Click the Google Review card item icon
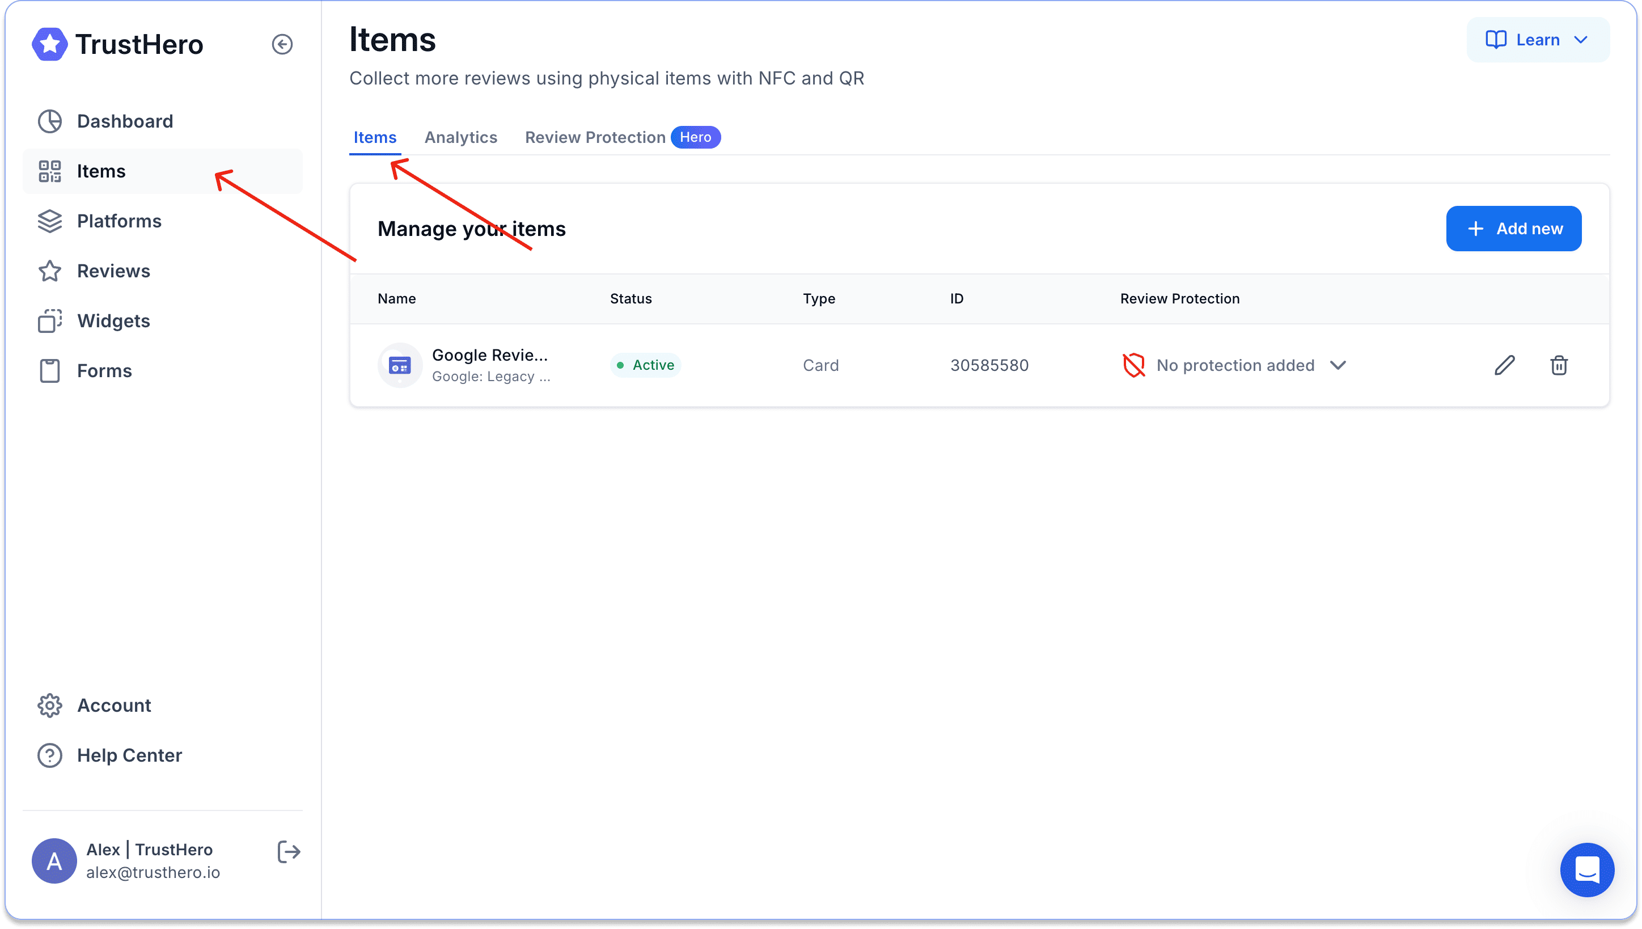The image size is (1642, 929). 400,366
